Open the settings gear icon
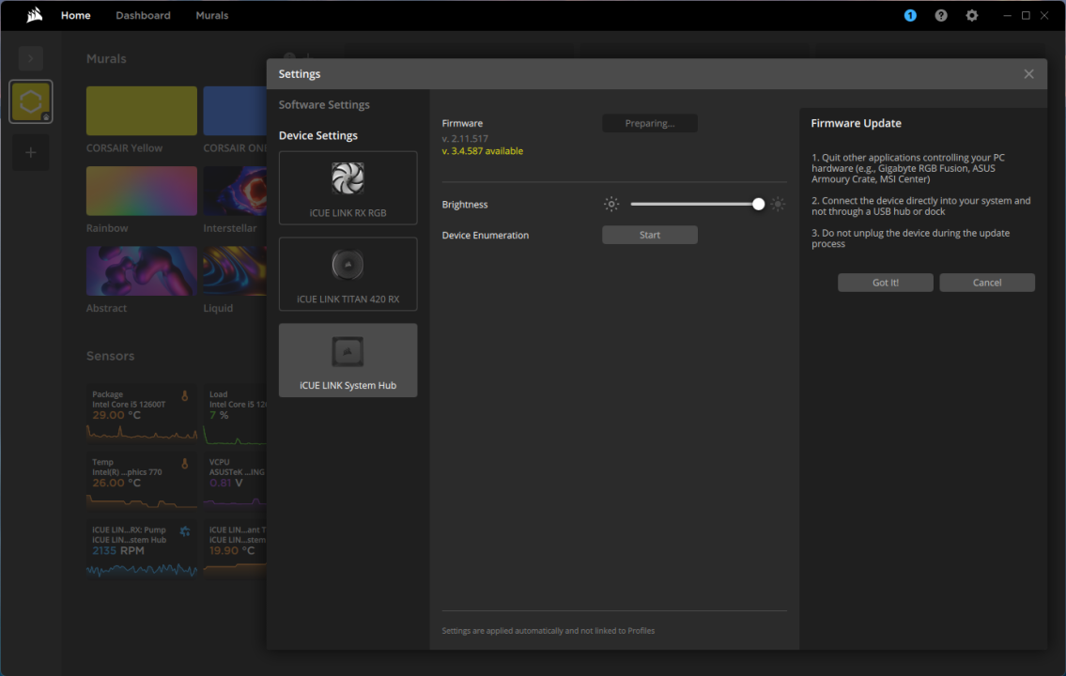The height and width of the screenshot is (676, 1066). [971, 15]
